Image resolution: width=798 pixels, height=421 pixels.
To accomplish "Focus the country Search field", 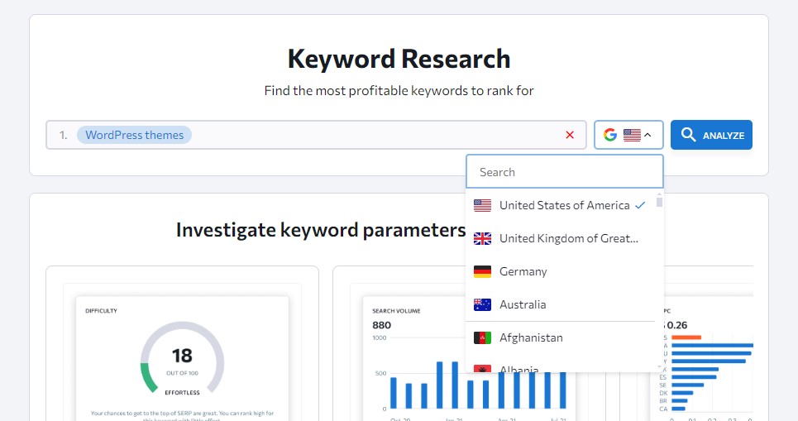I will [x=565, y=172].
